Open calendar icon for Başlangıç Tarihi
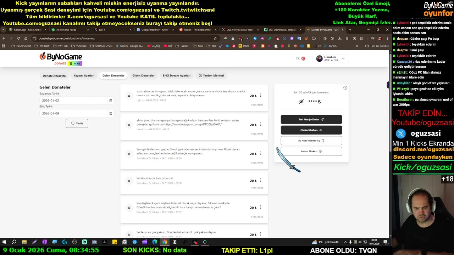Image resolution: width=454 pixels, height=255 pixels. pos(111,100)
